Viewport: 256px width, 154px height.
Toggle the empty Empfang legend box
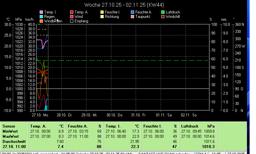coord(72,21)
